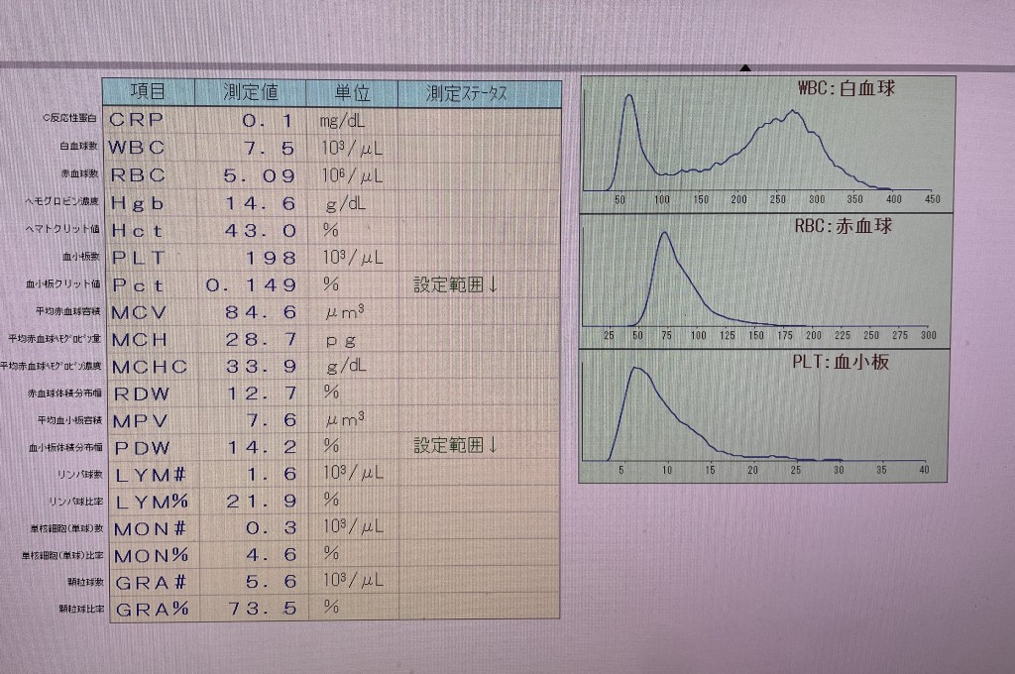Select the CRP item cell

tap(151, 120)
